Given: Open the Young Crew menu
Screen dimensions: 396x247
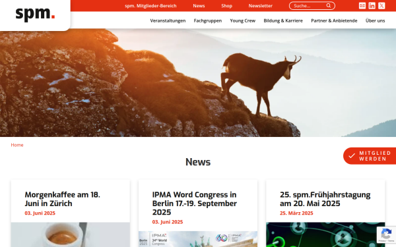Looking at the screenshot, I should [242, 20].
